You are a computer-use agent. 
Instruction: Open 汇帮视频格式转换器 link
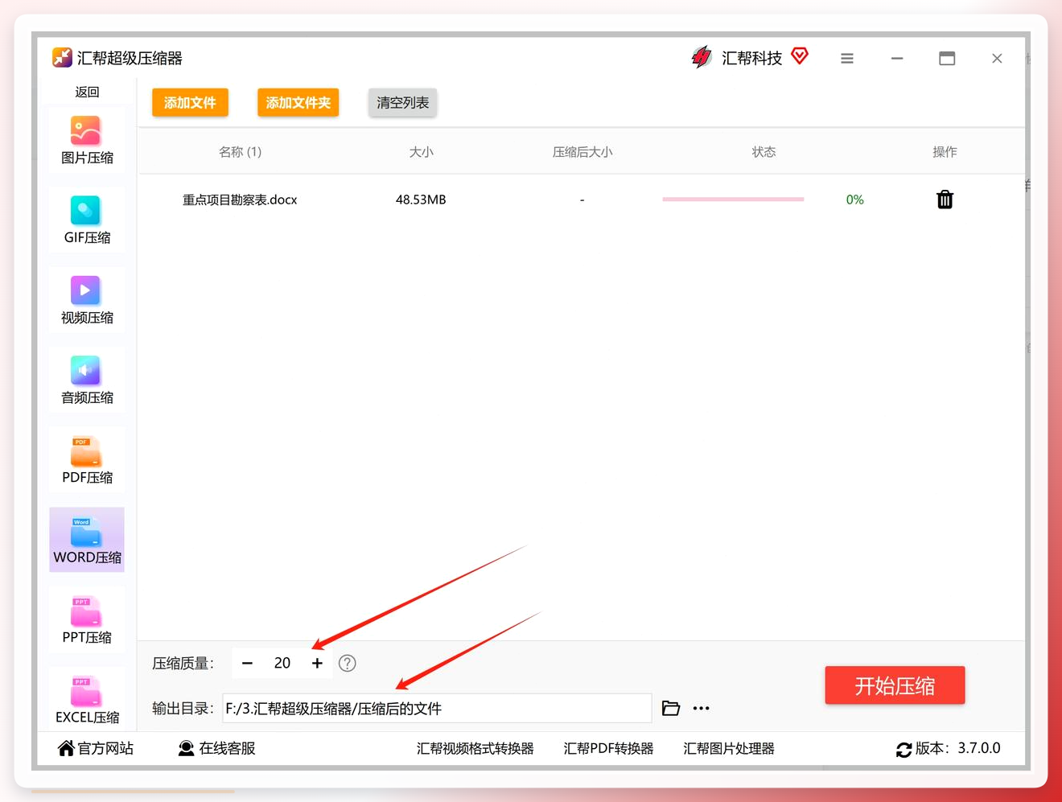point(475,748)
